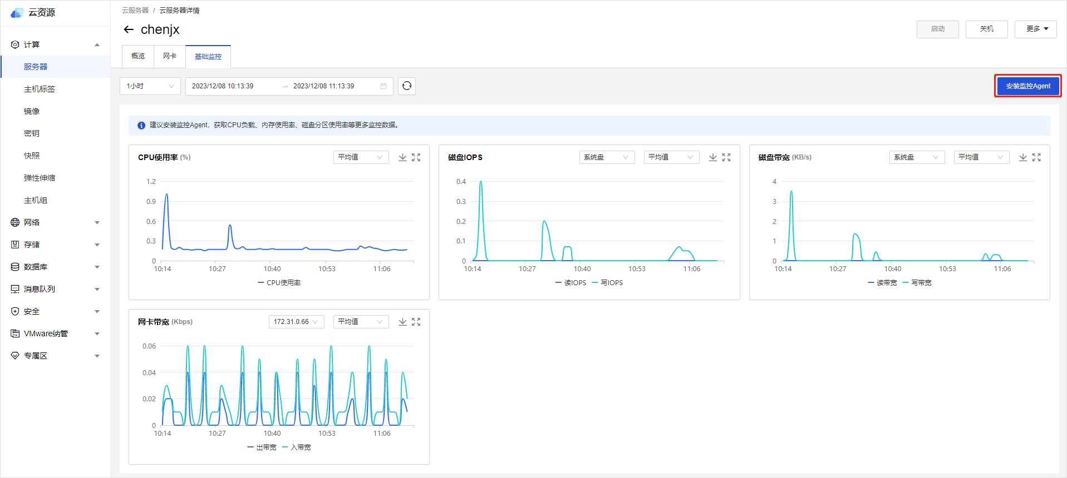The image size is (1067, 478).
Task: Click the 关机 button
Action: click(x=986, y=29)
